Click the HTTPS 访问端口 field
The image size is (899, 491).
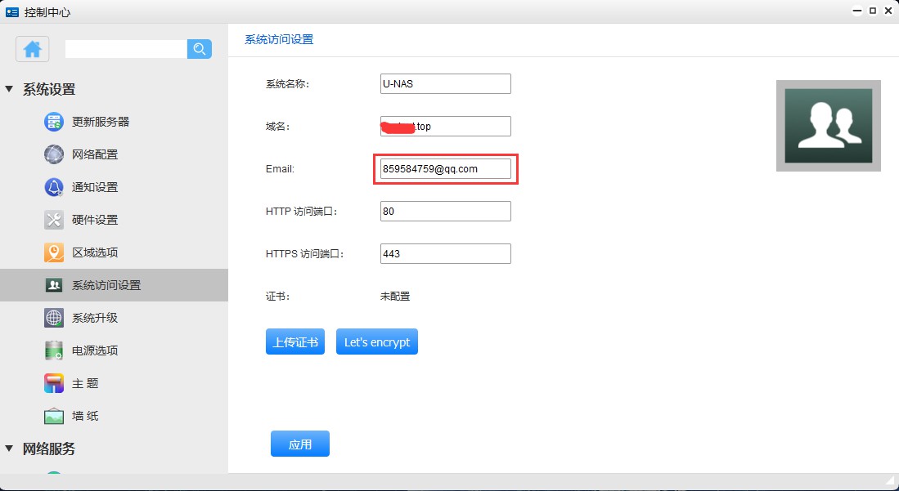click(x=445, y=253)
